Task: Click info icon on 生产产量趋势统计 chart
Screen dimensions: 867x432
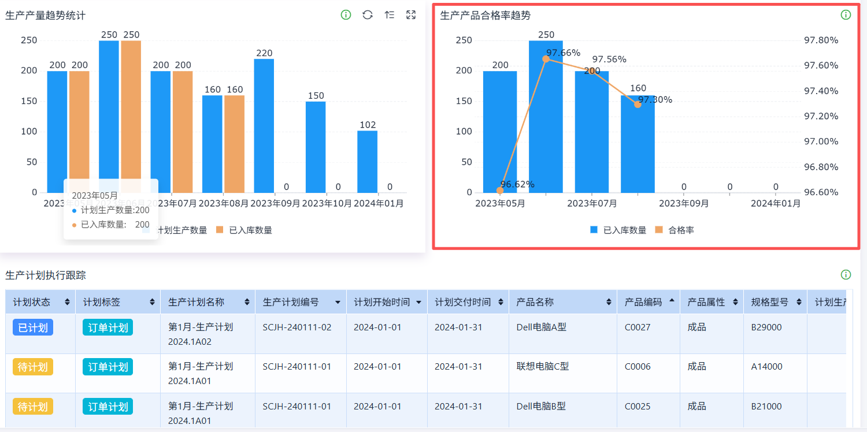Action: point(346,15)
